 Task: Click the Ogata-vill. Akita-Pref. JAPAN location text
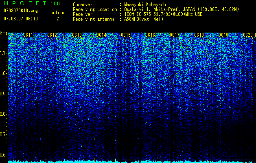coord(182,9)
